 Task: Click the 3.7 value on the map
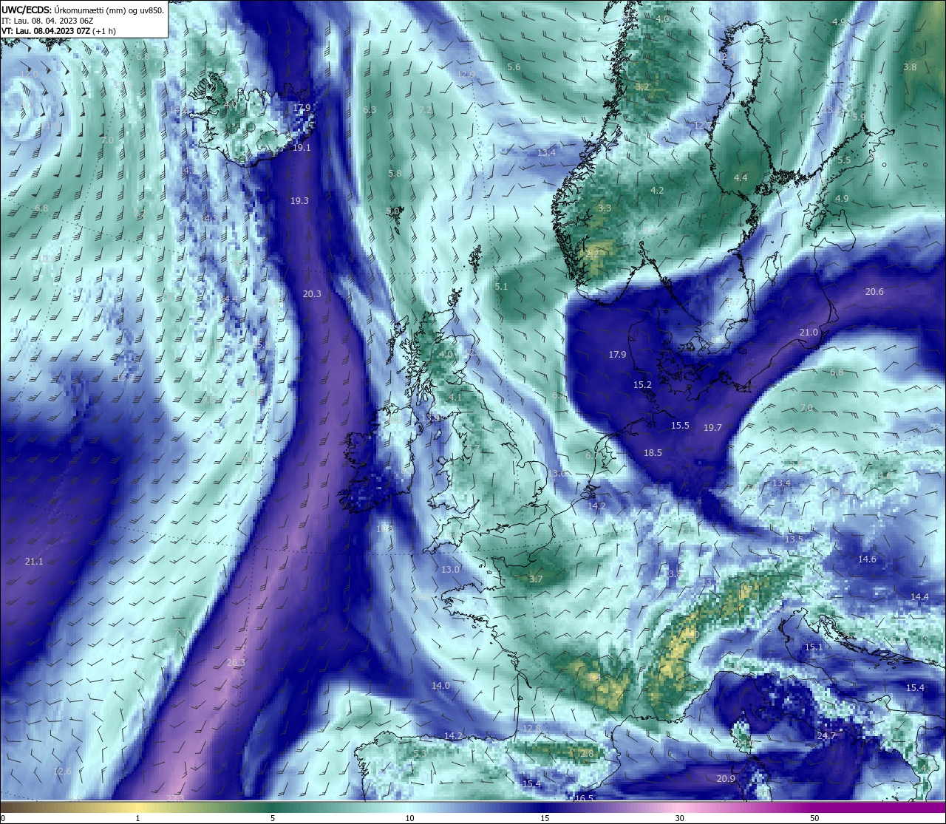537,579
